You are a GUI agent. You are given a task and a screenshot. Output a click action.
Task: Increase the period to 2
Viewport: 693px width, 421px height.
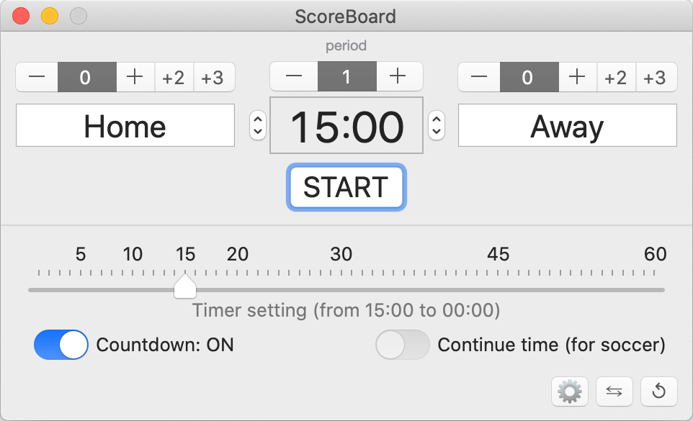pyautogui.click(x=399, y=77)
